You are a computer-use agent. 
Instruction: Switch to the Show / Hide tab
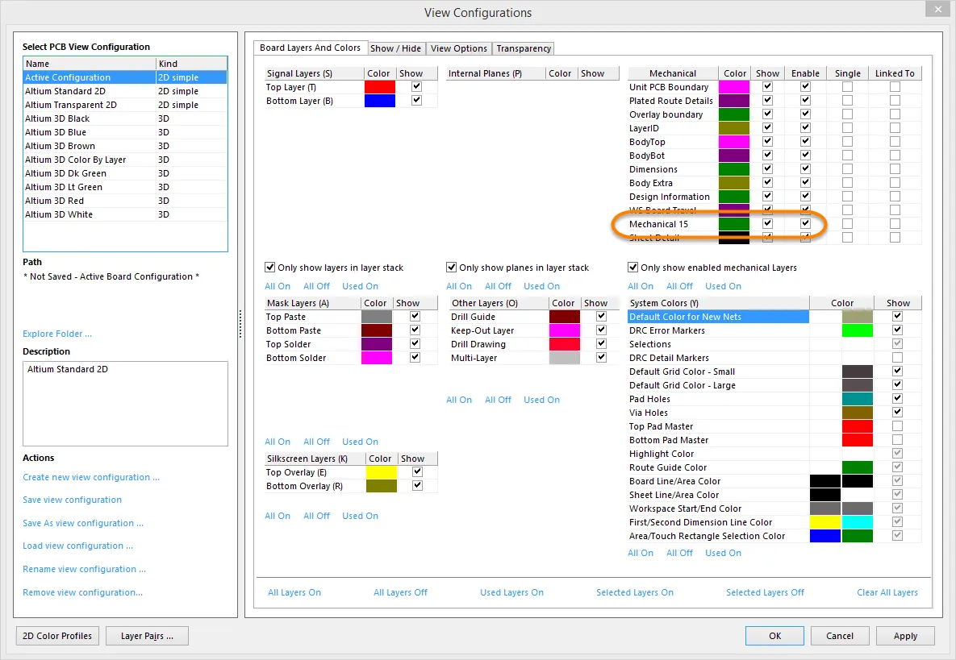point(395,48)
